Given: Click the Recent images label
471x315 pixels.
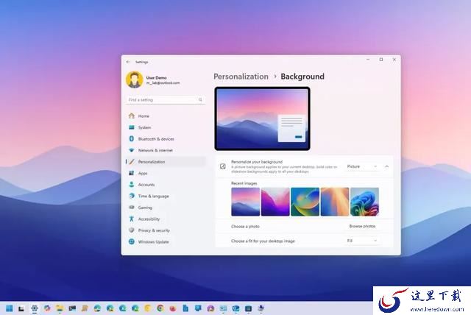Looking at the screenshot, I should [x=244, y=183].
